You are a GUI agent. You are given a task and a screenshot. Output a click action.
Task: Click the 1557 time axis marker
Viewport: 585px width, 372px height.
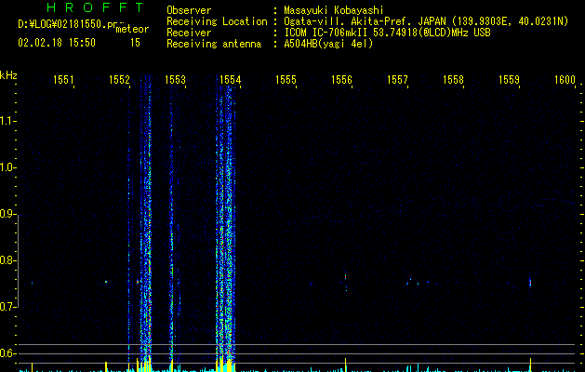tap(397, 80)
